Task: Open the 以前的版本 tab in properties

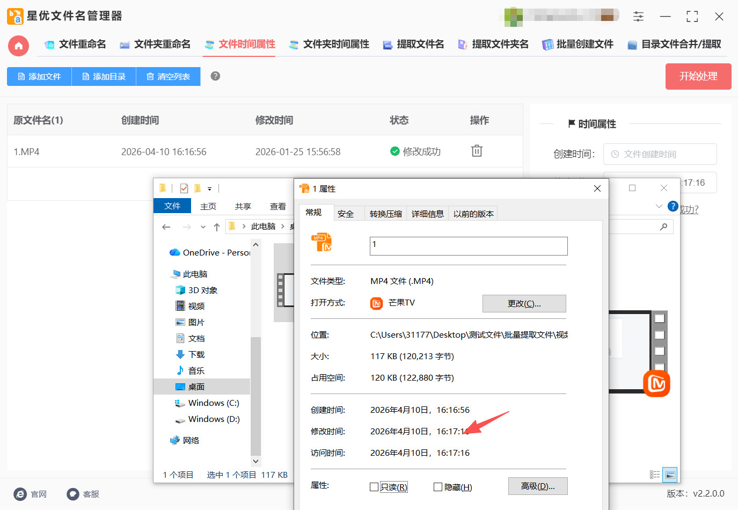Action: click(x=473, y=214)
